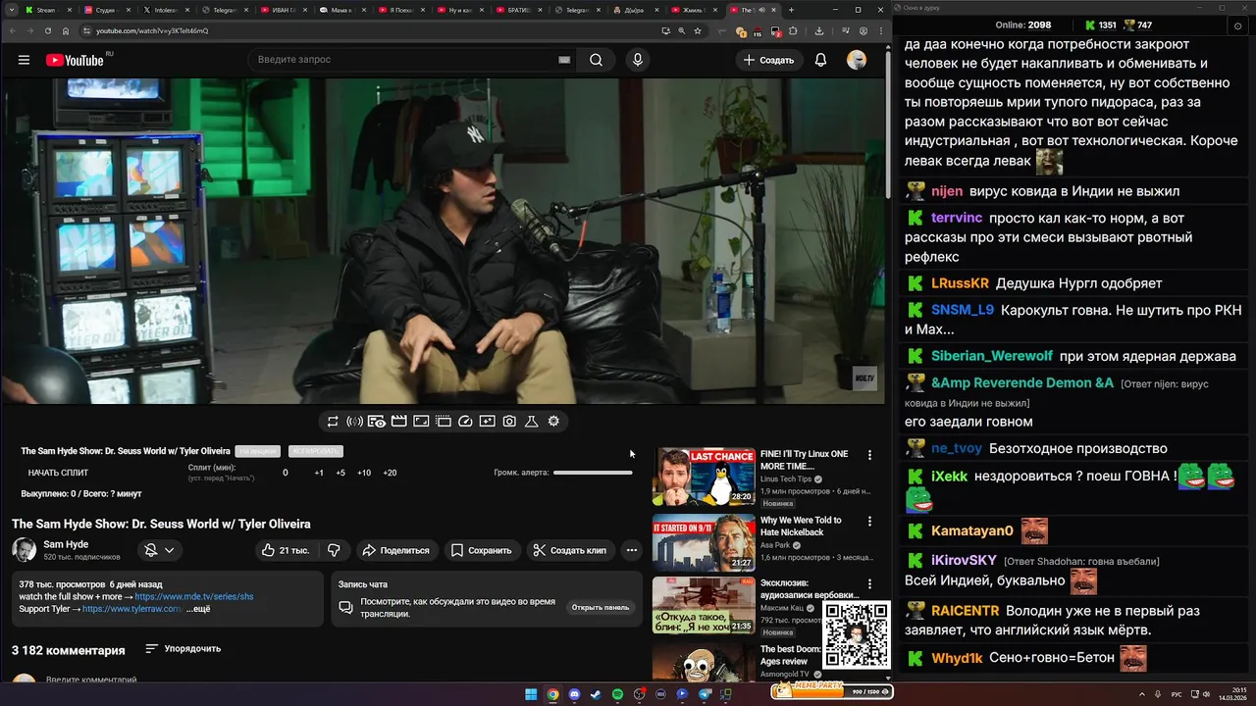Click the Chrome address bar URL

pos(152,30)
